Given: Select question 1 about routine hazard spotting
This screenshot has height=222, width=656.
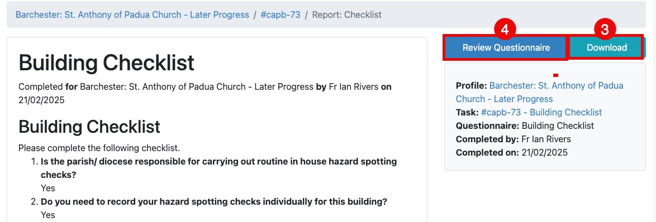Looking at the screenshot, I should pos(219,168).
